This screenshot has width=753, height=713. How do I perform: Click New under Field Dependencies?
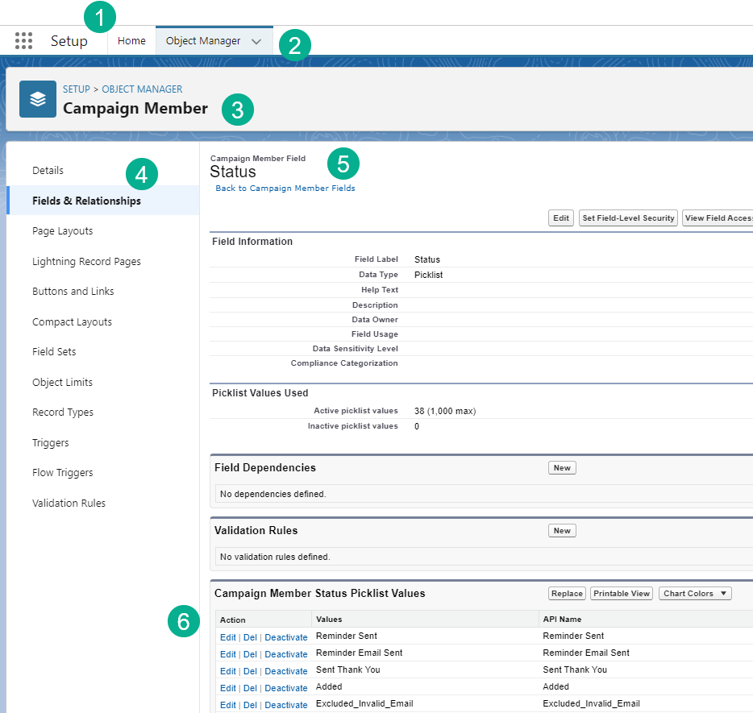(562, 467)
